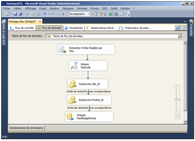Click the zoom slider handle on canvas
The height and width of the screenshot is (141, 195).
pos(177,100)
